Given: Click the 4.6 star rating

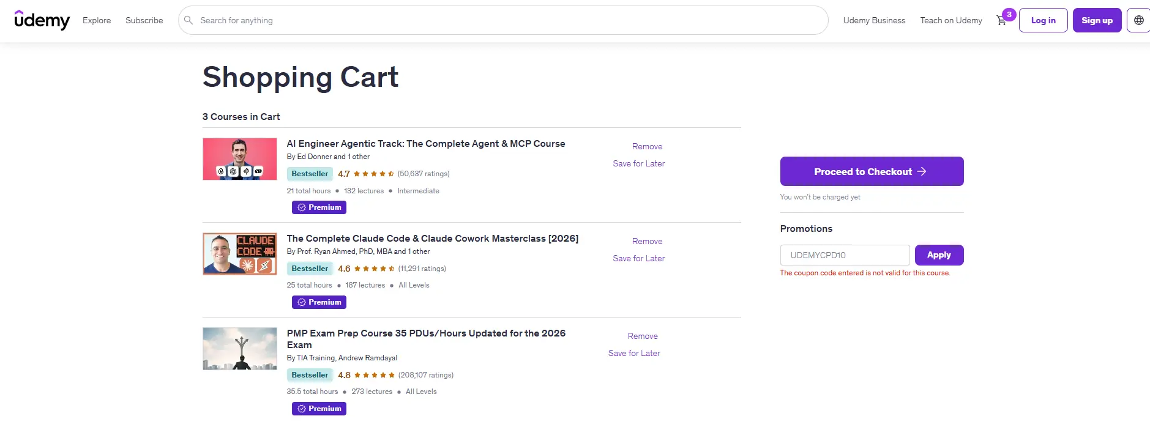Looking at the screenshot, I should pos(366,269).
